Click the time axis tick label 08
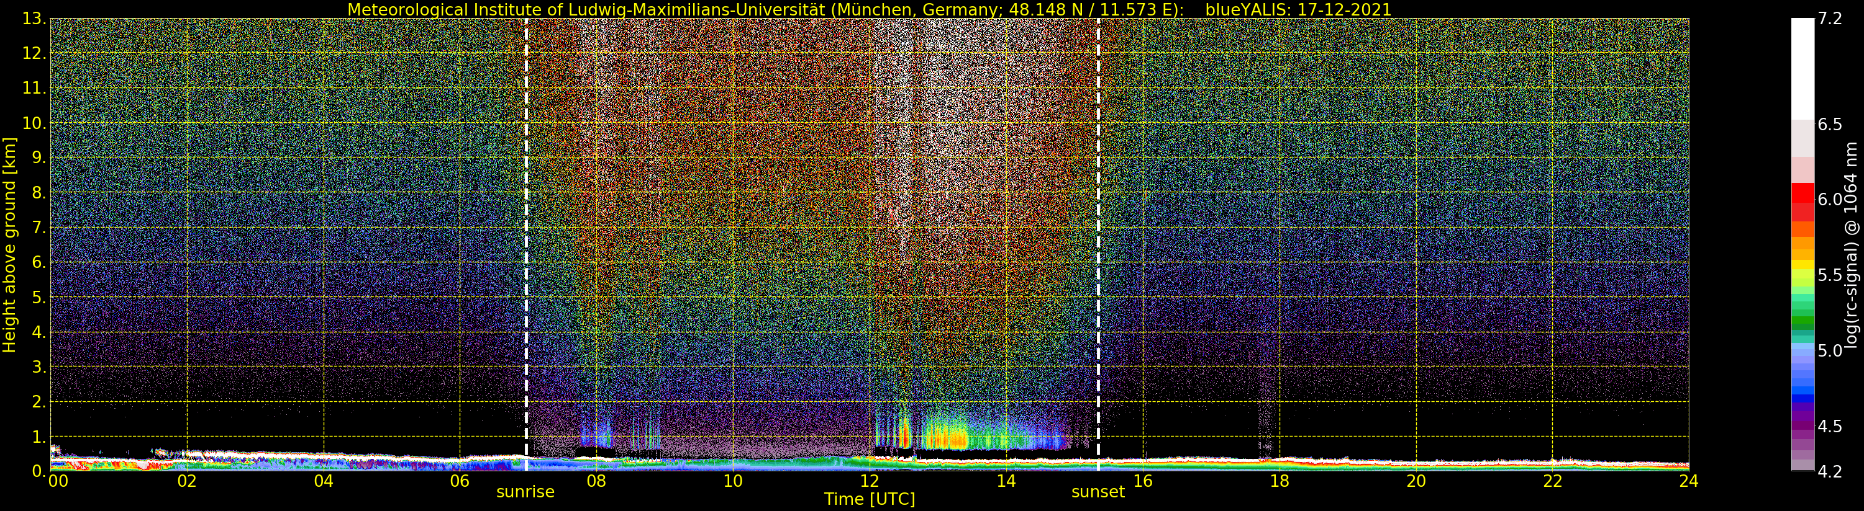Image resolution: width=1864 pixels, height=511 pixels. point(596,481)
